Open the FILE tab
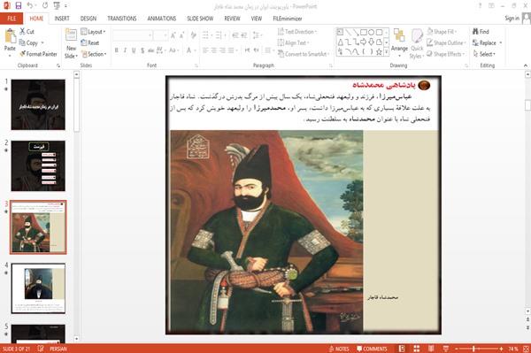The height and width of the screenshot is (353, 531). coord(12,19)
